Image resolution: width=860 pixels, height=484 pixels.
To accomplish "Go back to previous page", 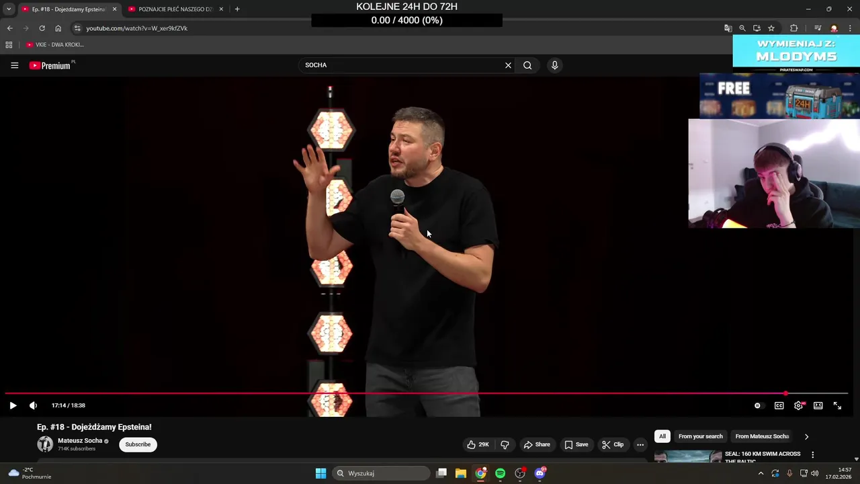I will coord(9,28).
